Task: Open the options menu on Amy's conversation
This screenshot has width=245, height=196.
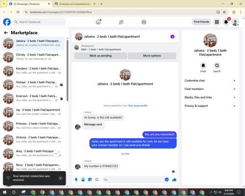Action: tap(56, 153)
